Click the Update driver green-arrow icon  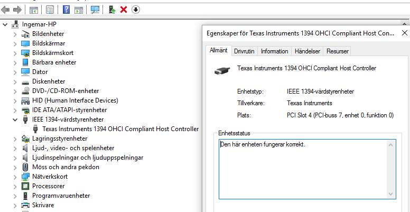[x=112, y=10]
